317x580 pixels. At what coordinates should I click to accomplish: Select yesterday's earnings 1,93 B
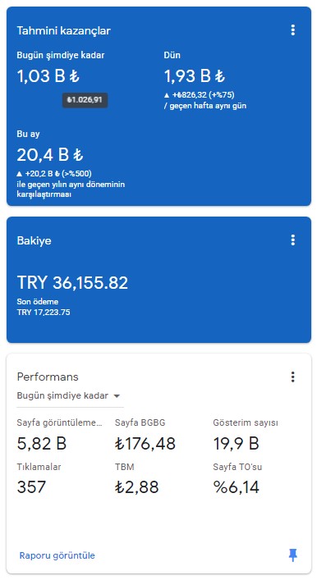[195, 76]
